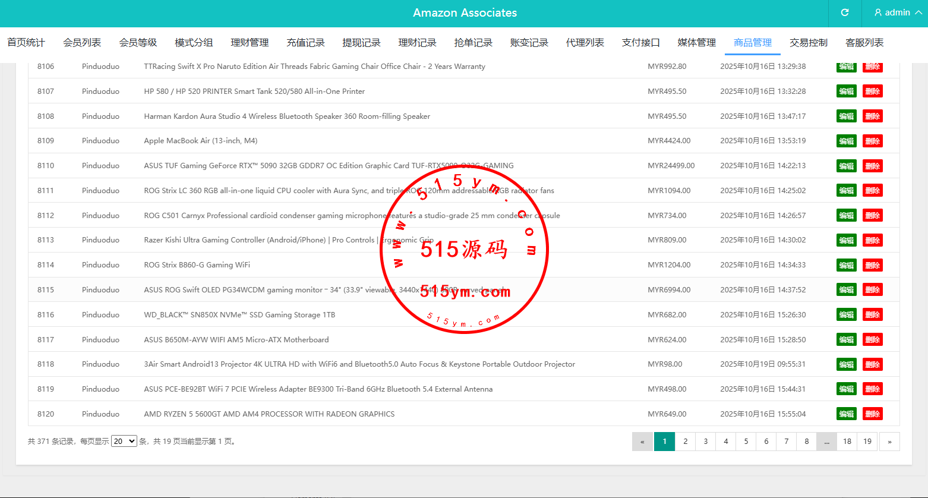Switch to the 会员列表 tab

[x=82, y=43]
